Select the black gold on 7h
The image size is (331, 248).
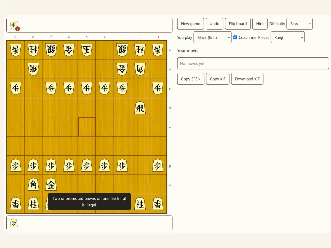point(51,185)
